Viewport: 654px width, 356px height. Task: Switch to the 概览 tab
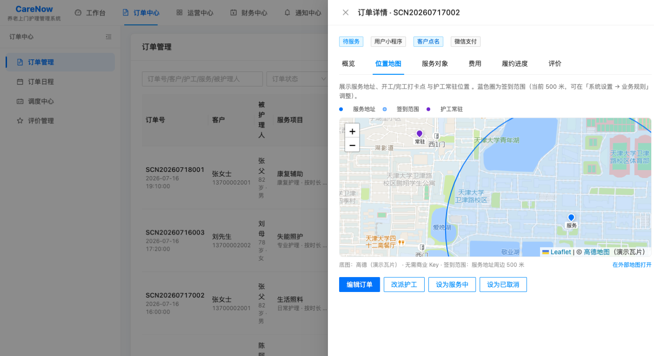[348, 64]
